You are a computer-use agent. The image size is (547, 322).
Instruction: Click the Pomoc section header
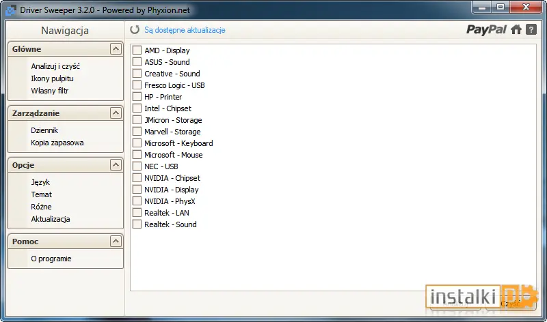click(66, 241)
